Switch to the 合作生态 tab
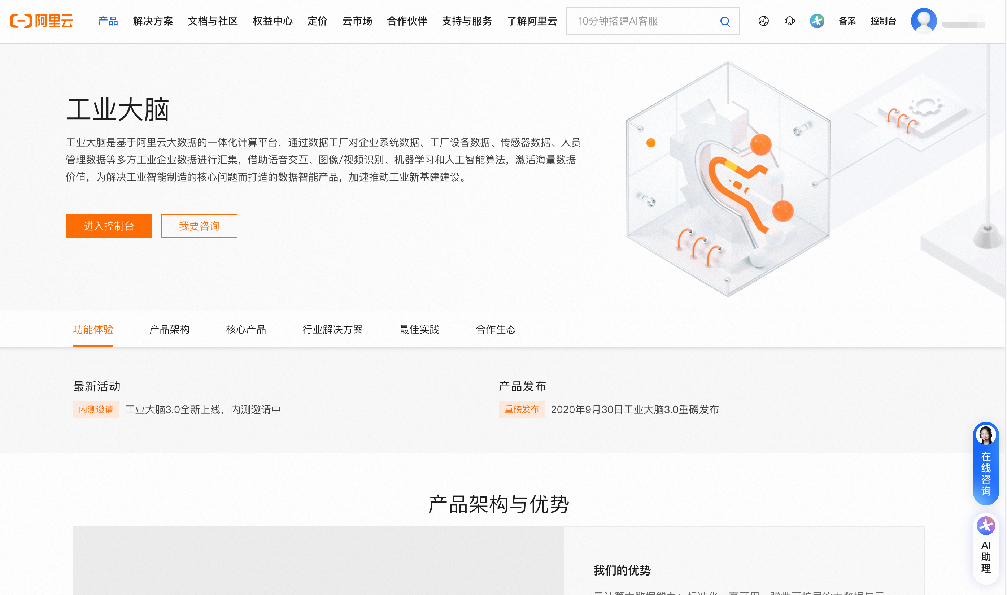This screenshot has height=595, width=1007. [496, 330]
